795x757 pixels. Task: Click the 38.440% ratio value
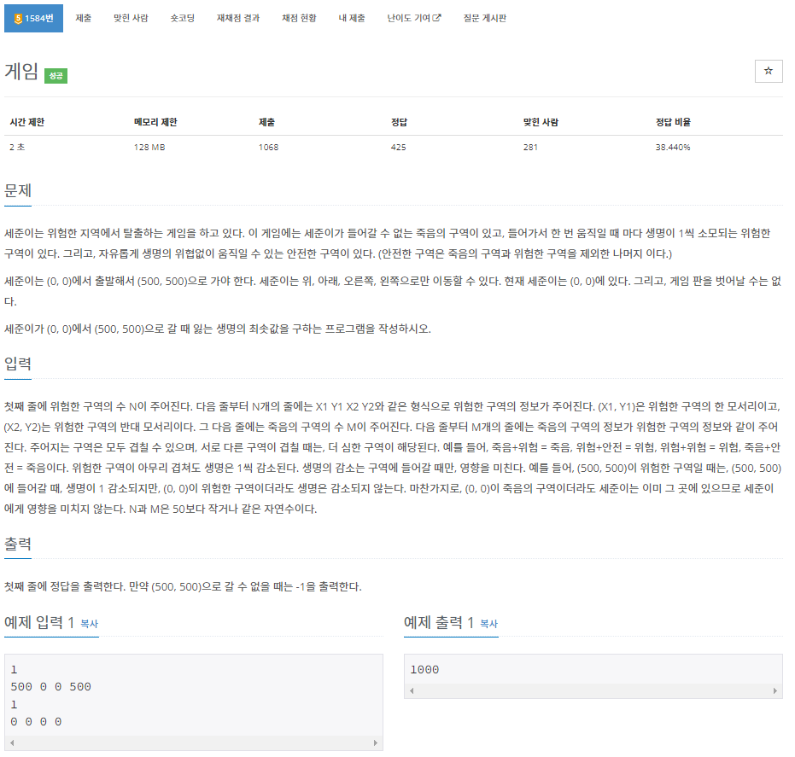click(x=673, y=148)
